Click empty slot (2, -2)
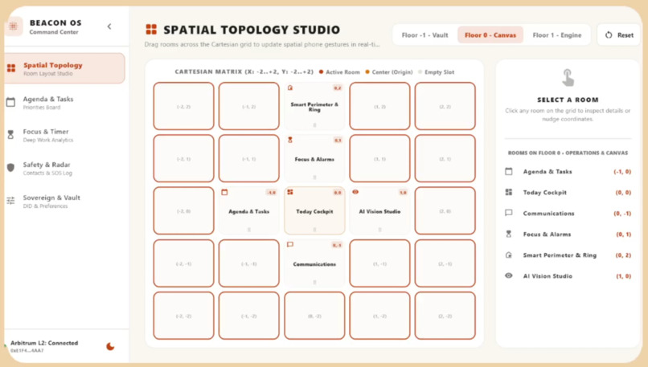This screenshot has height=367, width=648. click(x=445, y=316)
